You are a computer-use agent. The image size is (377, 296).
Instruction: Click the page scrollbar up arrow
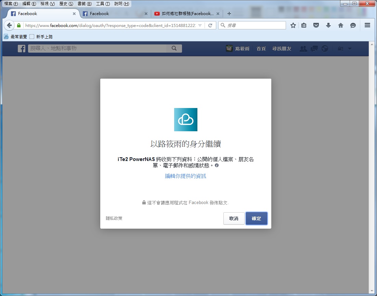[372, 44]
